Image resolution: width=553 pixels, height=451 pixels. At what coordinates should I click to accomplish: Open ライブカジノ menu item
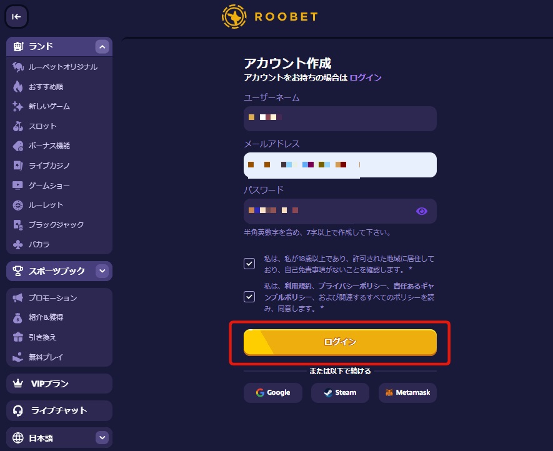pyautogui.click(x=59, y=166)
